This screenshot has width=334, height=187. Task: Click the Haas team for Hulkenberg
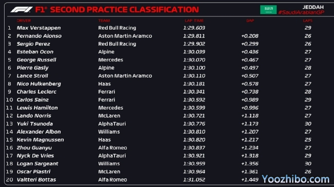[104, 84]
